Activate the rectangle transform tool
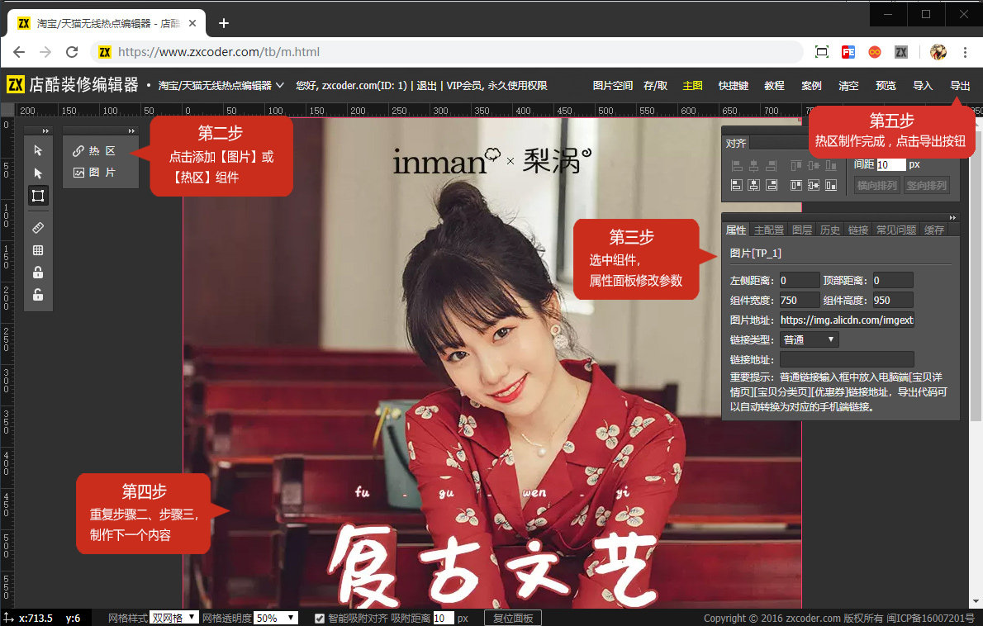 pos(38,196)
